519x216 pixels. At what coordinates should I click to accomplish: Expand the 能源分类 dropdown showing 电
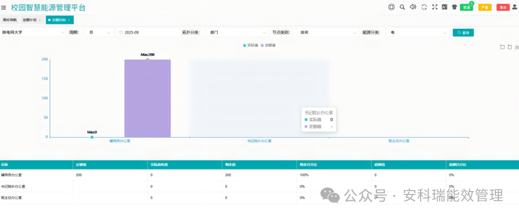pyautogui.click(x=418, y=32)
